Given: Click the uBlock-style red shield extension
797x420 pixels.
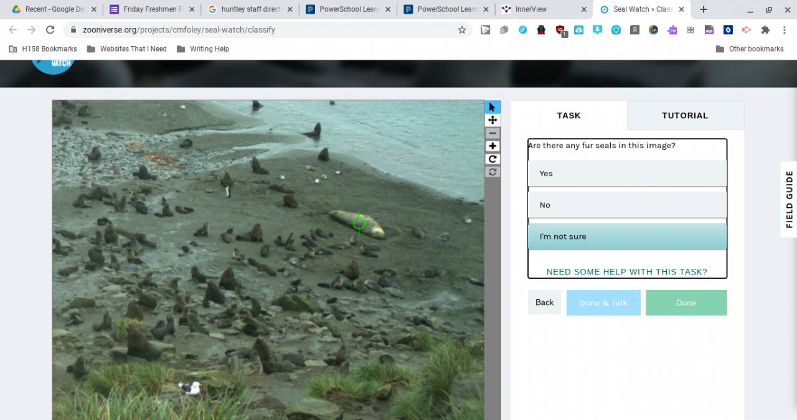Looking at the screenshot, I should coord(560,30).
